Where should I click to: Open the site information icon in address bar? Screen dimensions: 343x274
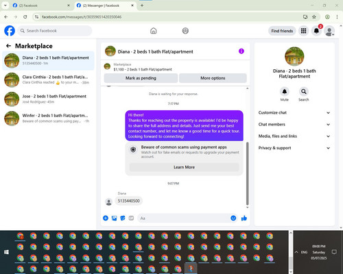click(x=36, y=16)
